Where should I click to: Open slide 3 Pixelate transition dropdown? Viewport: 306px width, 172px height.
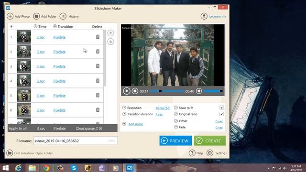[59, 66]
